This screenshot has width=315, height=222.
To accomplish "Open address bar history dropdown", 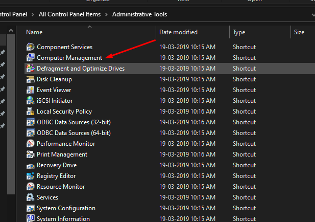I will 313,15.
